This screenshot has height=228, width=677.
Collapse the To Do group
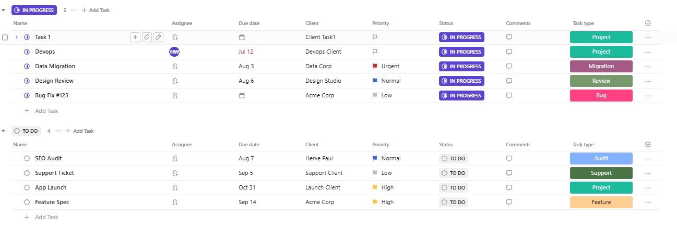pyautogui.click(x=4, y=131)
